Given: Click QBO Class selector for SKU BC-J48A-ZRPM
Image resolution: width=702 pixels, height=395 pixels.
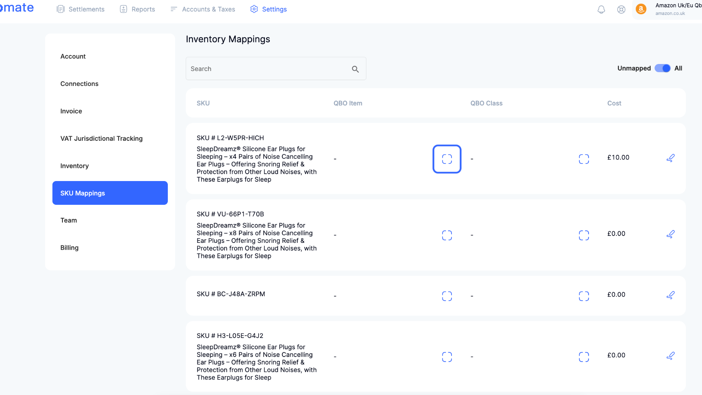Looking at the screenshot, I should coord(584,296).
